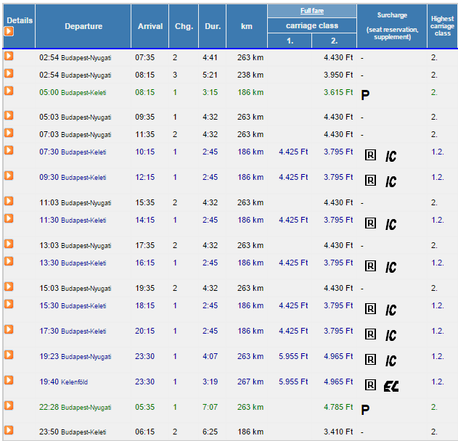Viewport: 458px width, 441px height.
Task: Click the IC InterCity icon on 07:30 row
Action: click(390, 157)
